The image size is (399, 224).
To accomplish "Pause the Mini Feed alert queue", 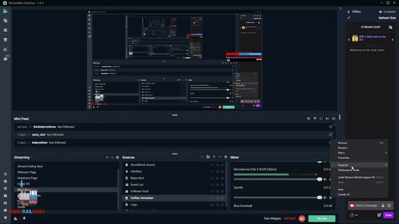I will (321, 118).
